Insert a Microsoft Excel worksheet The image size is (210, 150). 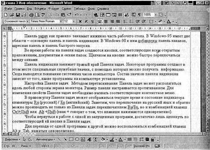pyautogui.click(x=114, y=15)
